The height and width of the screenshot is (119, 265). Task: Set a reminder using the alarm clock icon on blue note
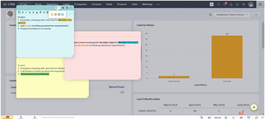click(63, 8)
